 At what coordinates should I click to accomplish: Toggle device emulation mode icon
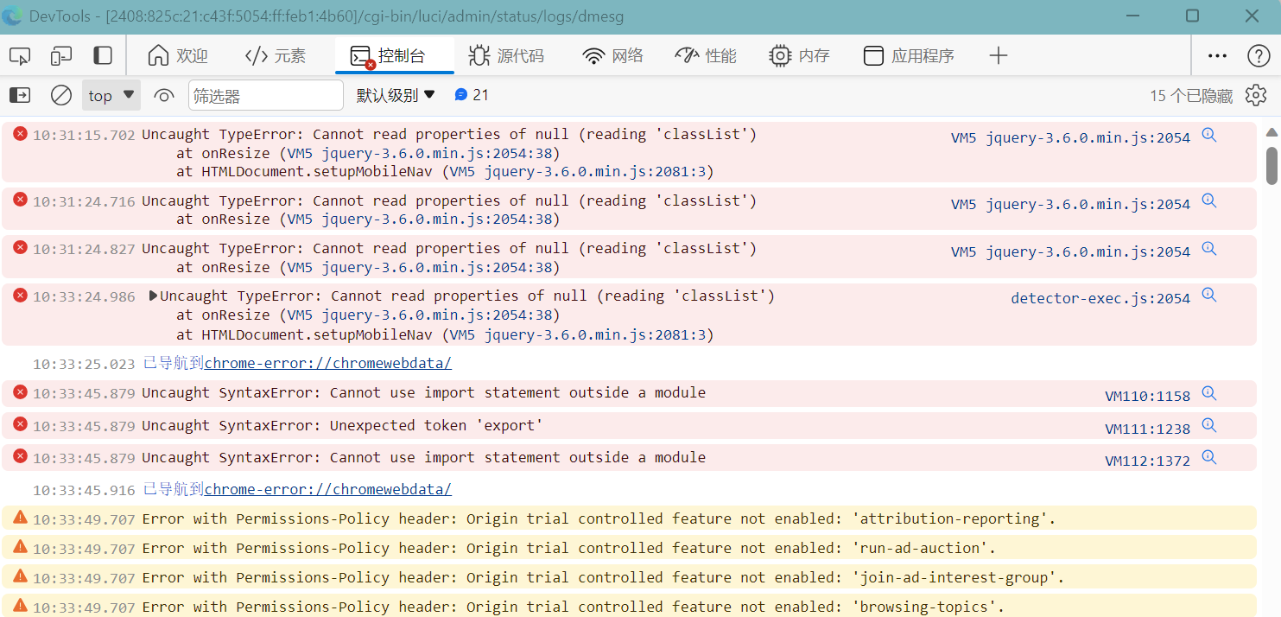coord(60,56)
